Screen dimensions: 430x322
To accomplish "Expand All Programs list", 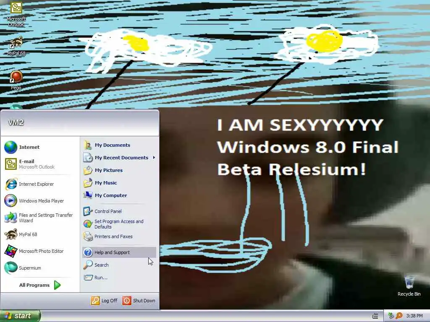I will pyautogui.click(x=40, y=285).
